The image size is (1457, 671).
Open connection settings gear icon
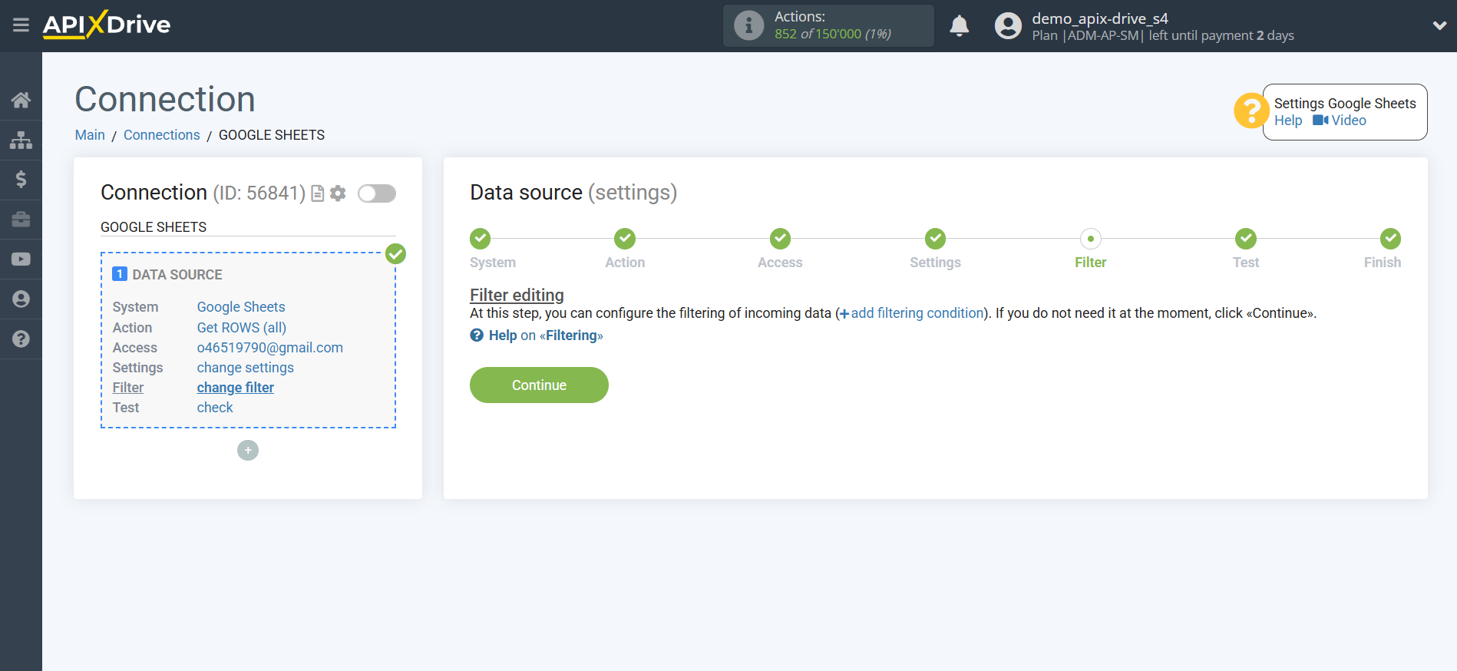(x=338, y=193)
